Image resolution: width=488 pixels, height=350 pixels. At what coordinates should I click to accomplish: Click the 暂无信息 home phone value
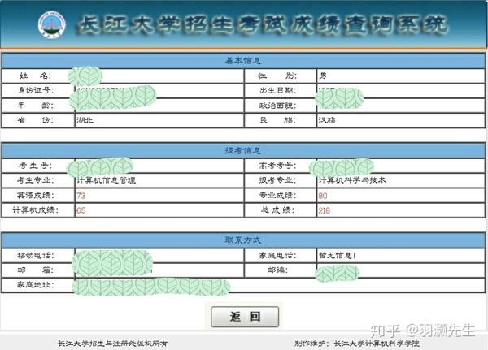click(337, 256)
